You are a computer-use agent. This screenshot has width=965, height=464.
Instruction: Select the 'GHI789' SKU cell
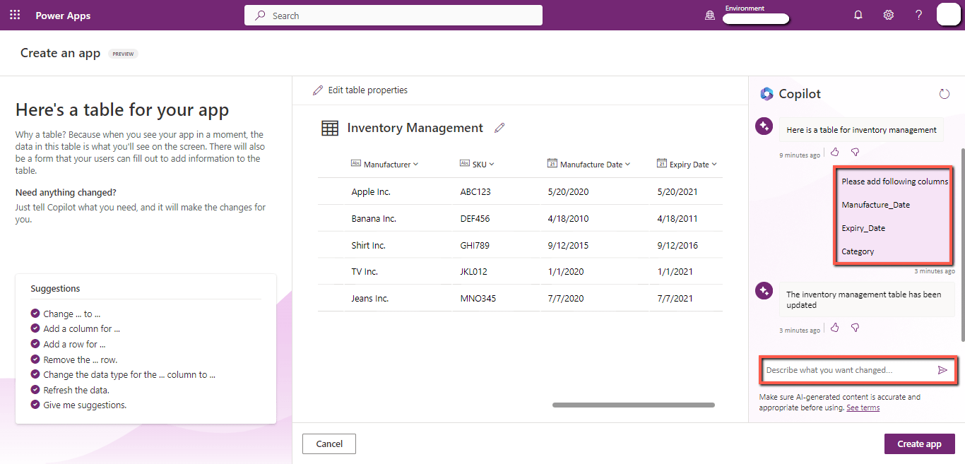pyautogui.click(x=475, y=245)
